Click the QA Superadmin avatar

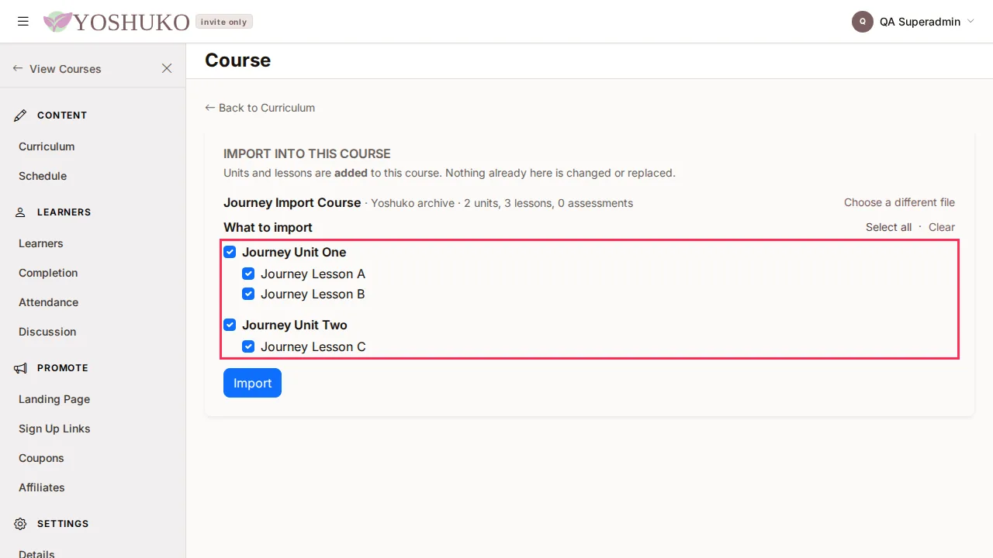coord(863,22)
